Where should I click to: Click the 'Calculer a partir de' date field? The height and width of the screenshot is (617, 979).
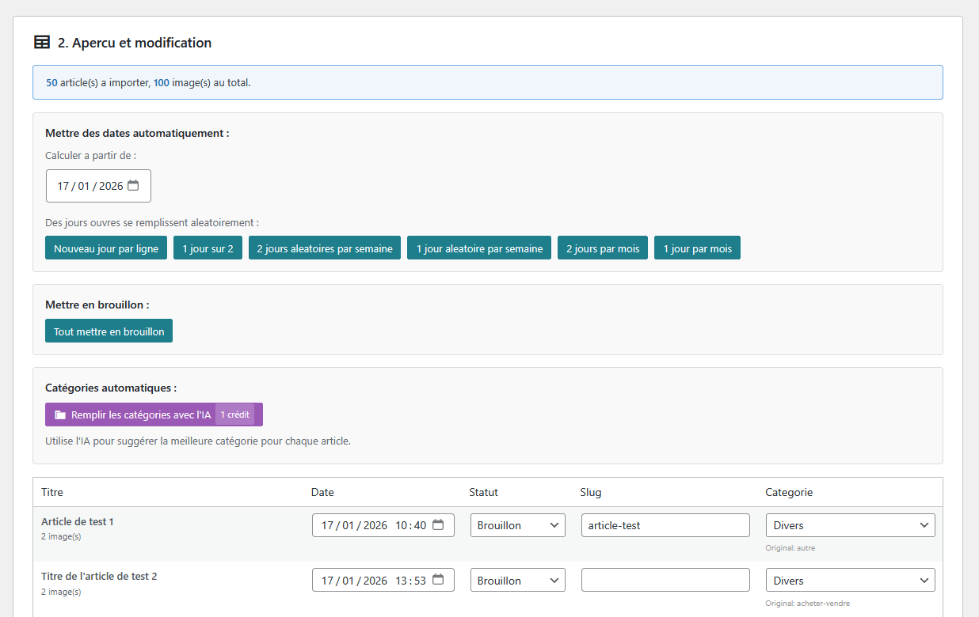click(89, 186)
